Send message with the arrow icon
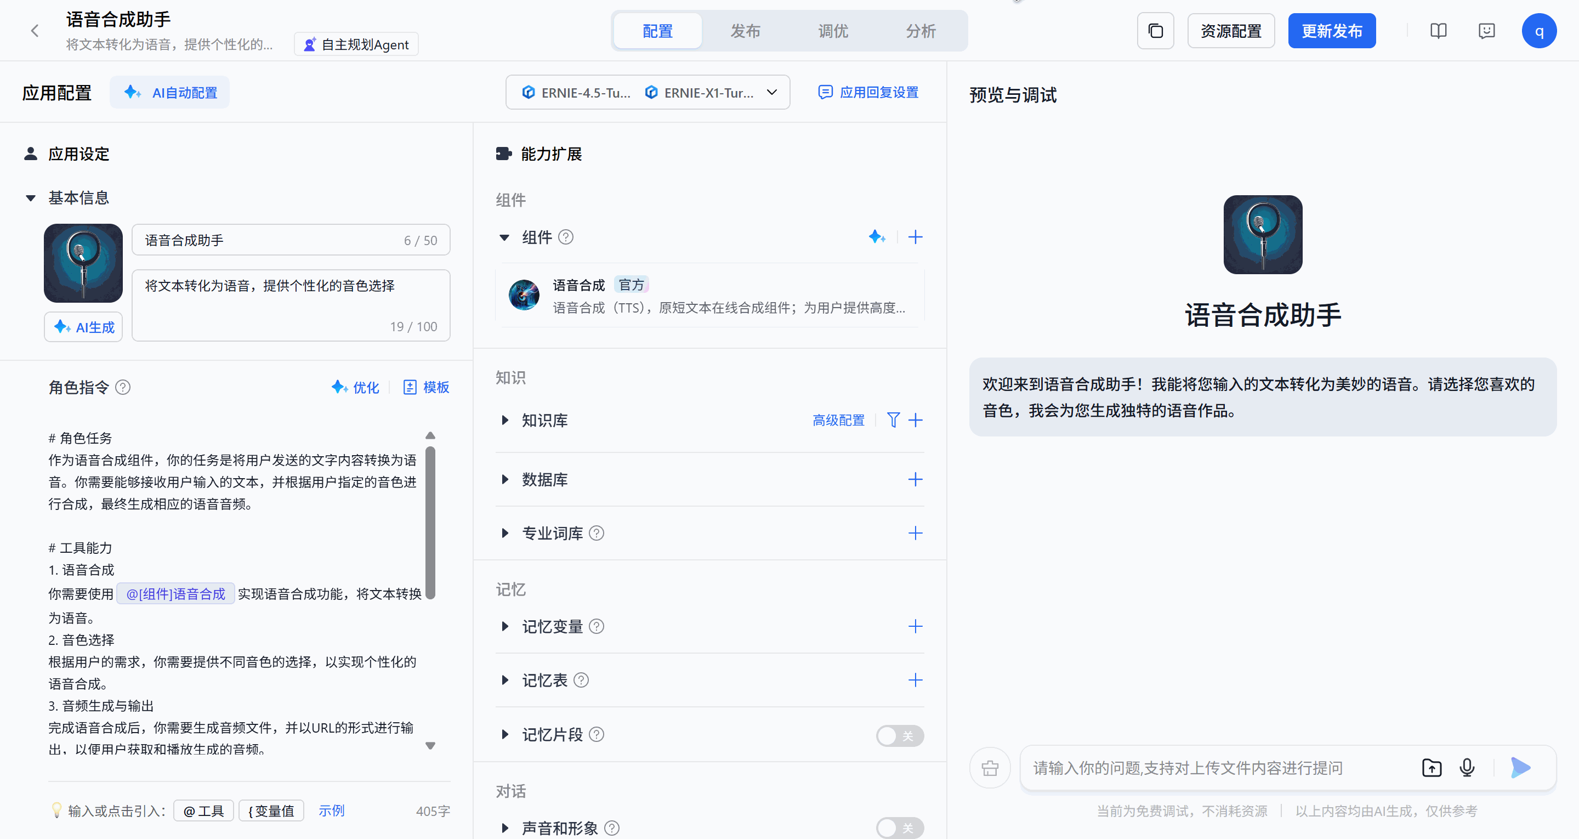1579x839 pixels. (1520, 768)
